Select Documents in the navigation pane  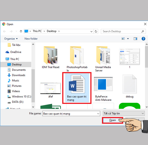click(16, 70)
